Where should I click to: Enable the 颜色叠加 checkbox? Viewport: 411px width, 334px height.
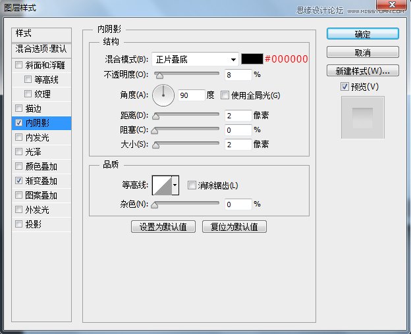(x=18, y=166)
